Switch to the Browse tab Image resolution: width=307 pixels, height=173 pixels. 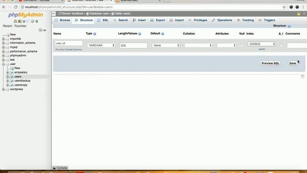pyautogui.click(x=62, y=20)
